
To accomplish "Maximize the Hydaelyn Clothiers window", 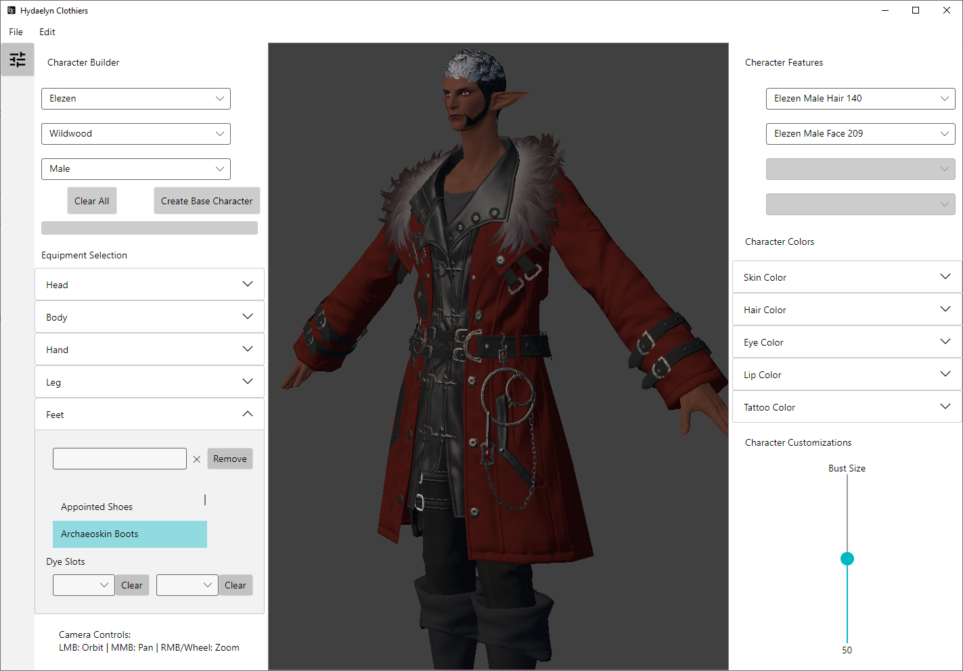I will pyautogui.click(x=916, y=10).
